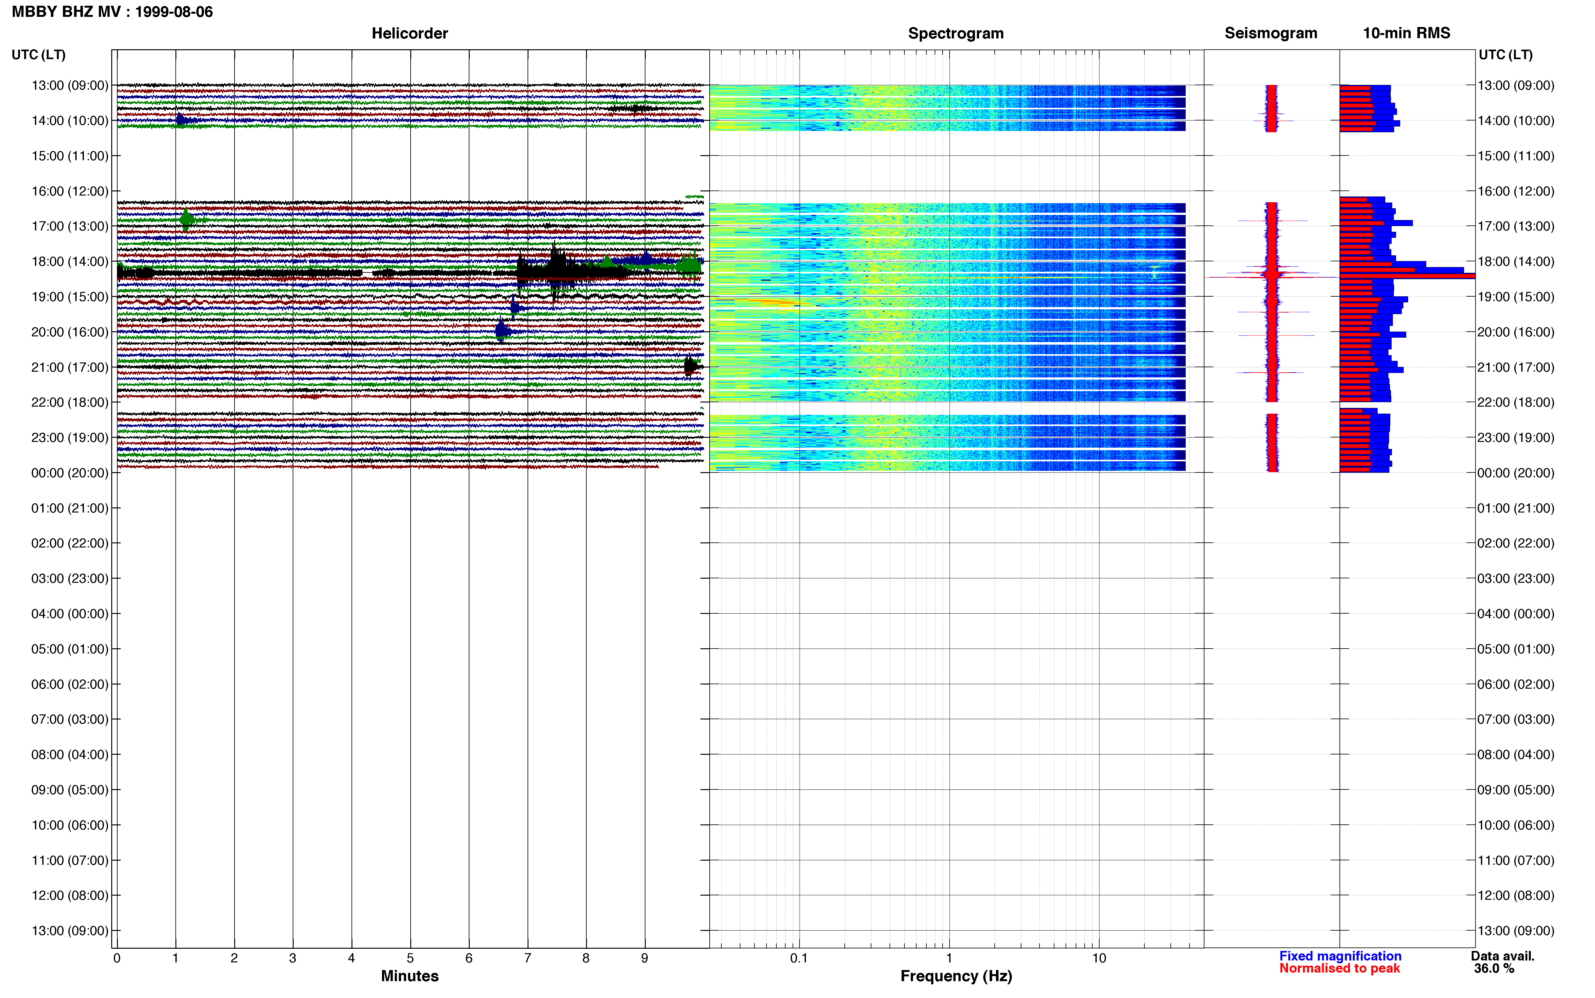Click left time label 08:00 (04:00)

(x=70, y=754)
